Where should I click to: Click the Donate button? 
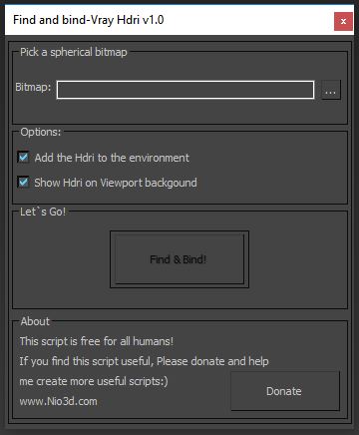tap(285, 391)
